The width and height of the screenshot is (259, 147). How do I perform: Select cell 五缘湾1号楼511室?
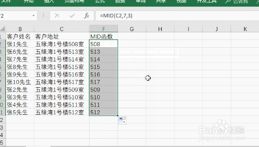point(62,105)
